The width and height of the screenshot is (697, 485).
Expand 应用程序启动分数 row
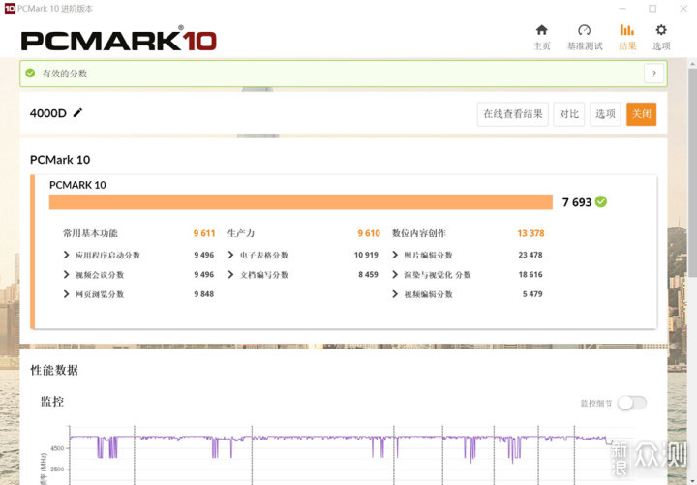66,255
